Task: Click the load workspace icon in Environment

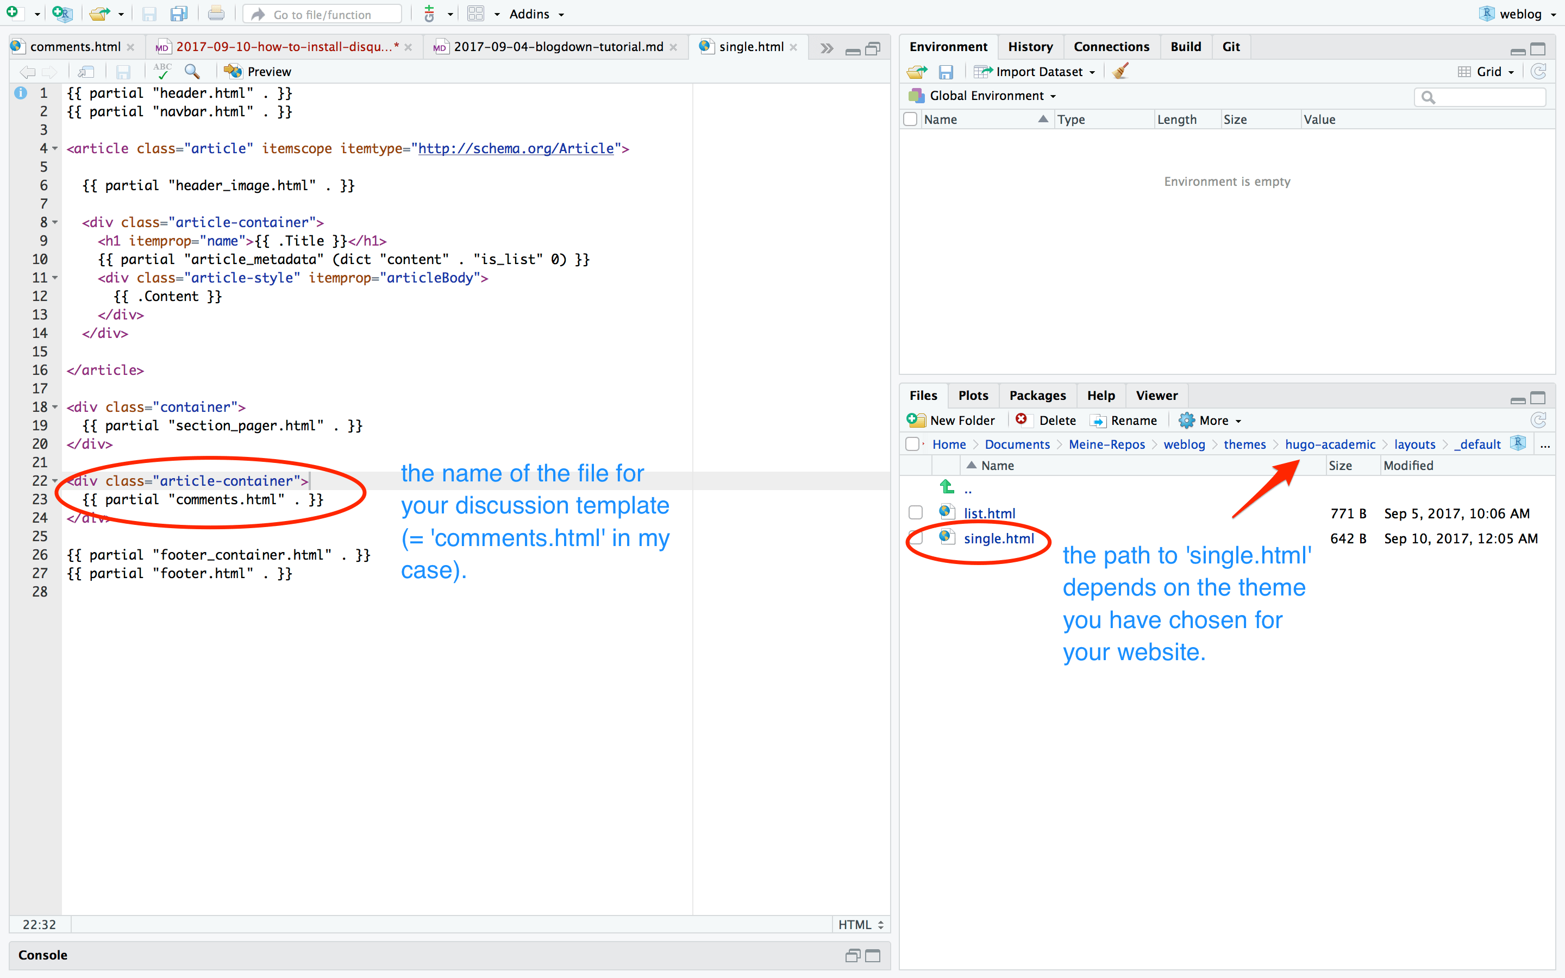Action: tap(916, 72)
